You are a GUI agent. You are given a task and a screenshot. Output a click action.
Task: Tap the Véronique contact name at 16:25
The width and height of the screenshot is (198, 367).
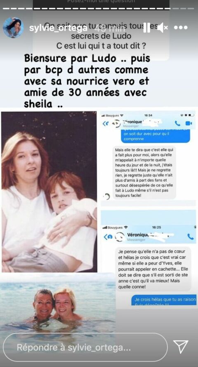tap(138, 234)
